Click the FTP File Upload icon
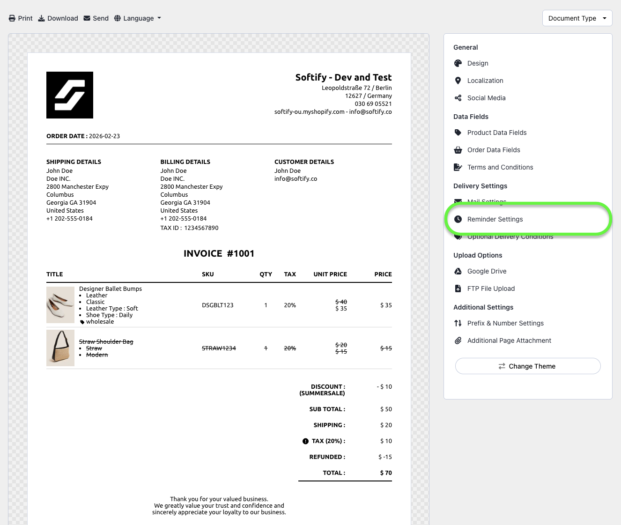621x525 pixels. coord(458,288)
